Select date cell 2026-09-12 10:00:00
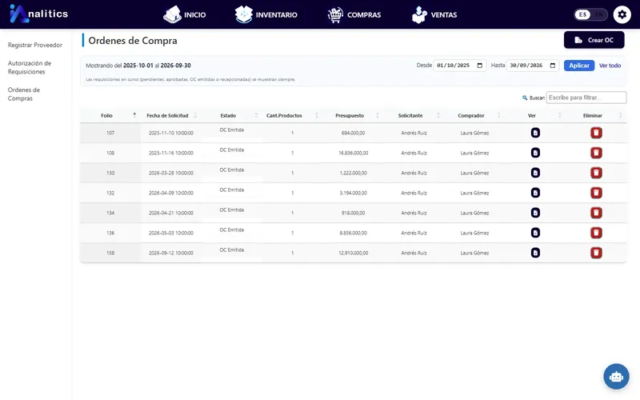The height and width of the screenshot is (400, 640). [171, 253]
